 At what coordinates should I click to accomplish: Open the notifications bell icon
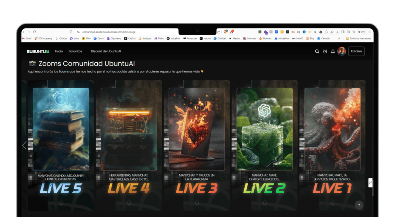(333, 51)
